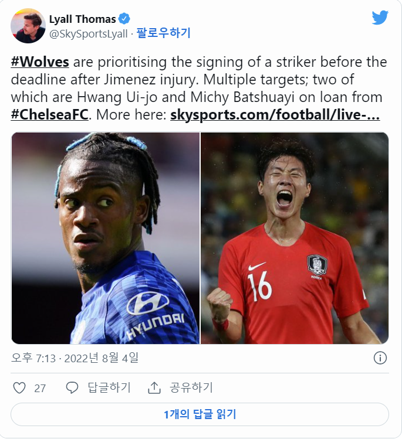The width and height of the screenshot is (402, 439).
Task: Open the @SkySportsLyall handle
Action: [89, 34]
